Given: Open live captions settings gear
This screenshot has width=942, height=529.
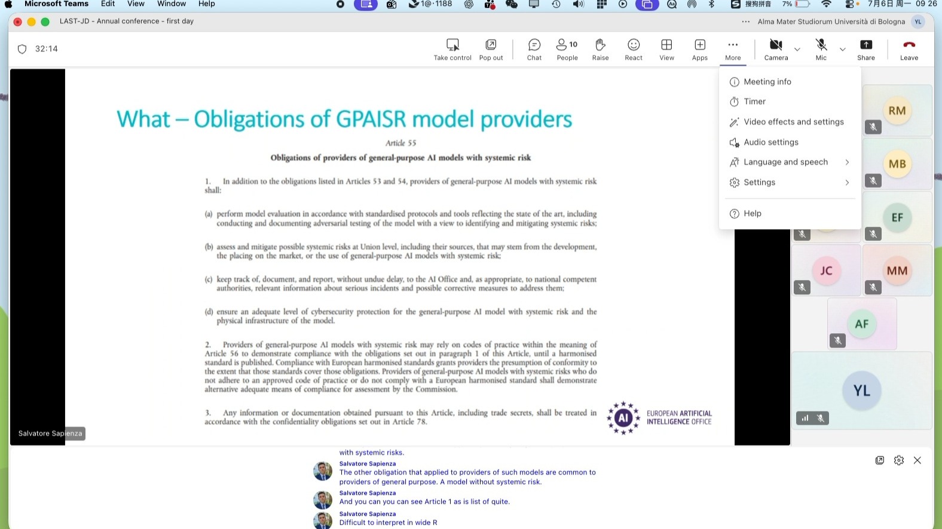Looking at the screenshot, I should click(x=898, y=460).
